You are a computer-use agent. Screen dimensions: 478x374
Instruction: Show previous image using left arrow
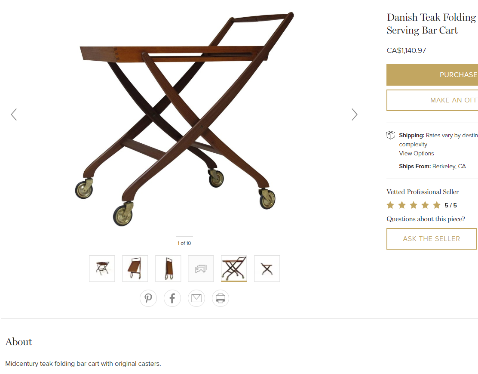[x=14, y=114]
